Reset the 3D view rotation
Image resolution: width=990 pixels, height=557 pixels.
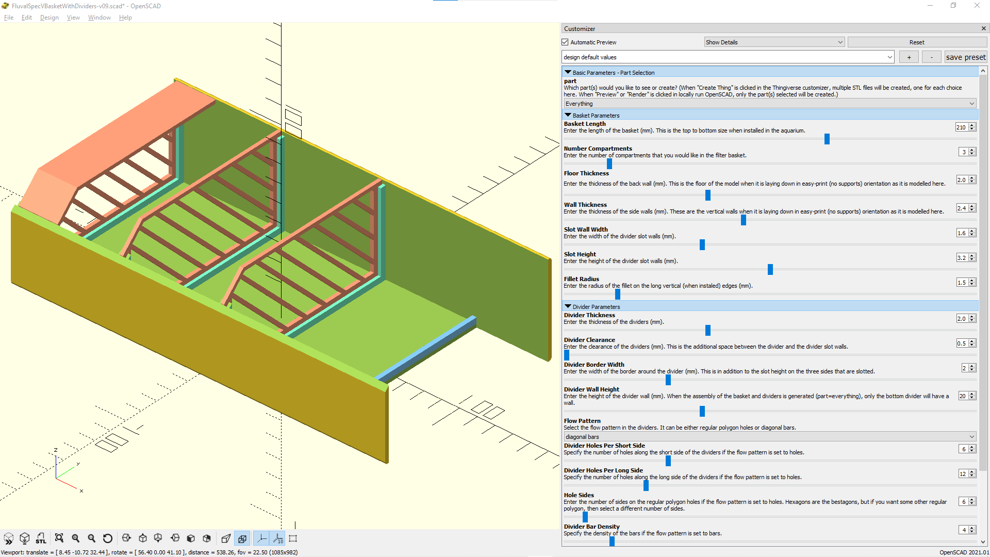108,538
